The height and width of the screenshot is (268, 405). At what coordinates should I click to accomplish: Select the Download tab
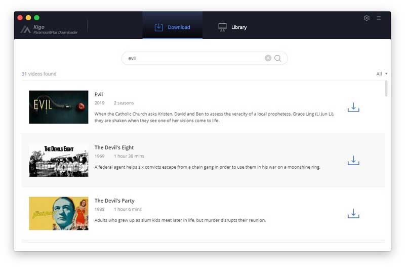173,27
